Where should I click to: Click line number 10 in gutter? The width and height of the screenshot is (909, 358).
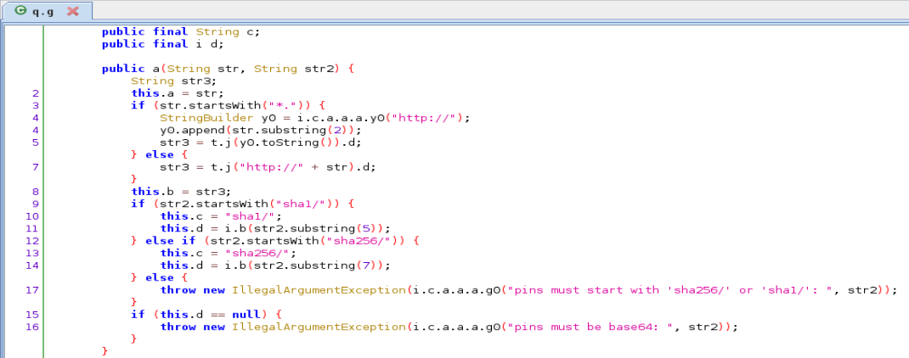[x=33, y=216]
